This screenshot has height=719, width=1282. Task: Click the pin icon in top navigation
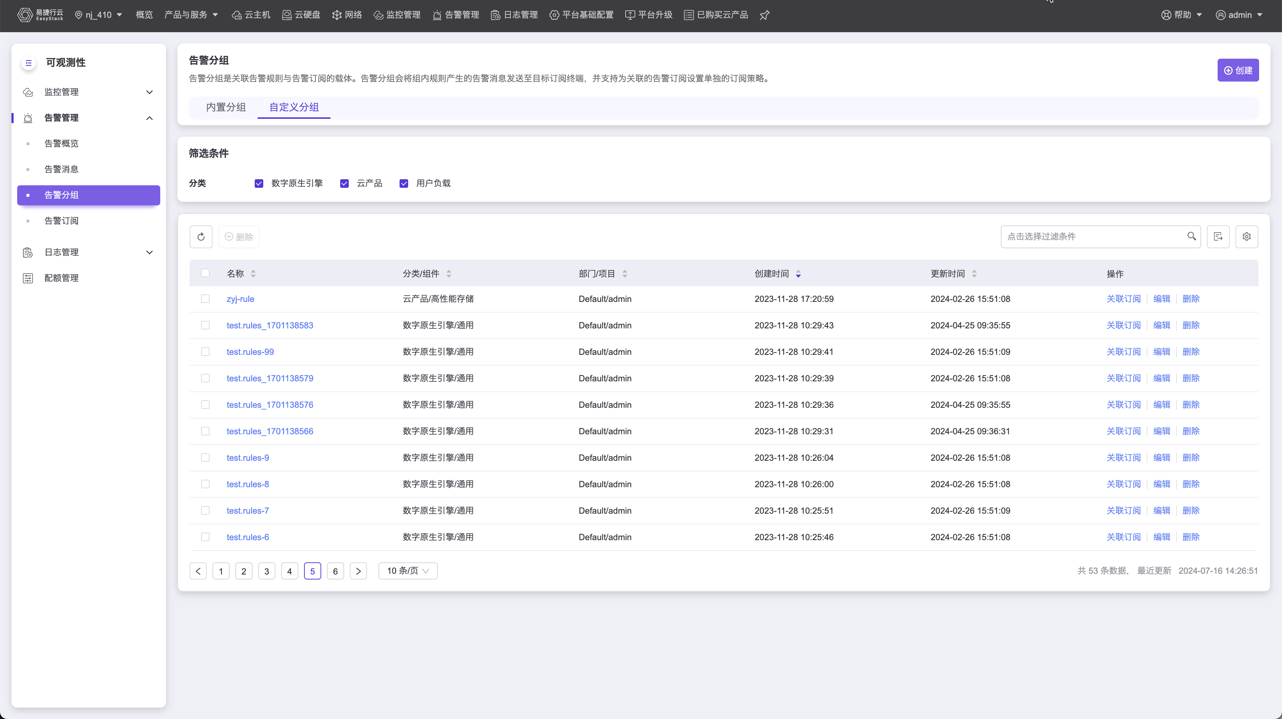[x=764, y=15]
